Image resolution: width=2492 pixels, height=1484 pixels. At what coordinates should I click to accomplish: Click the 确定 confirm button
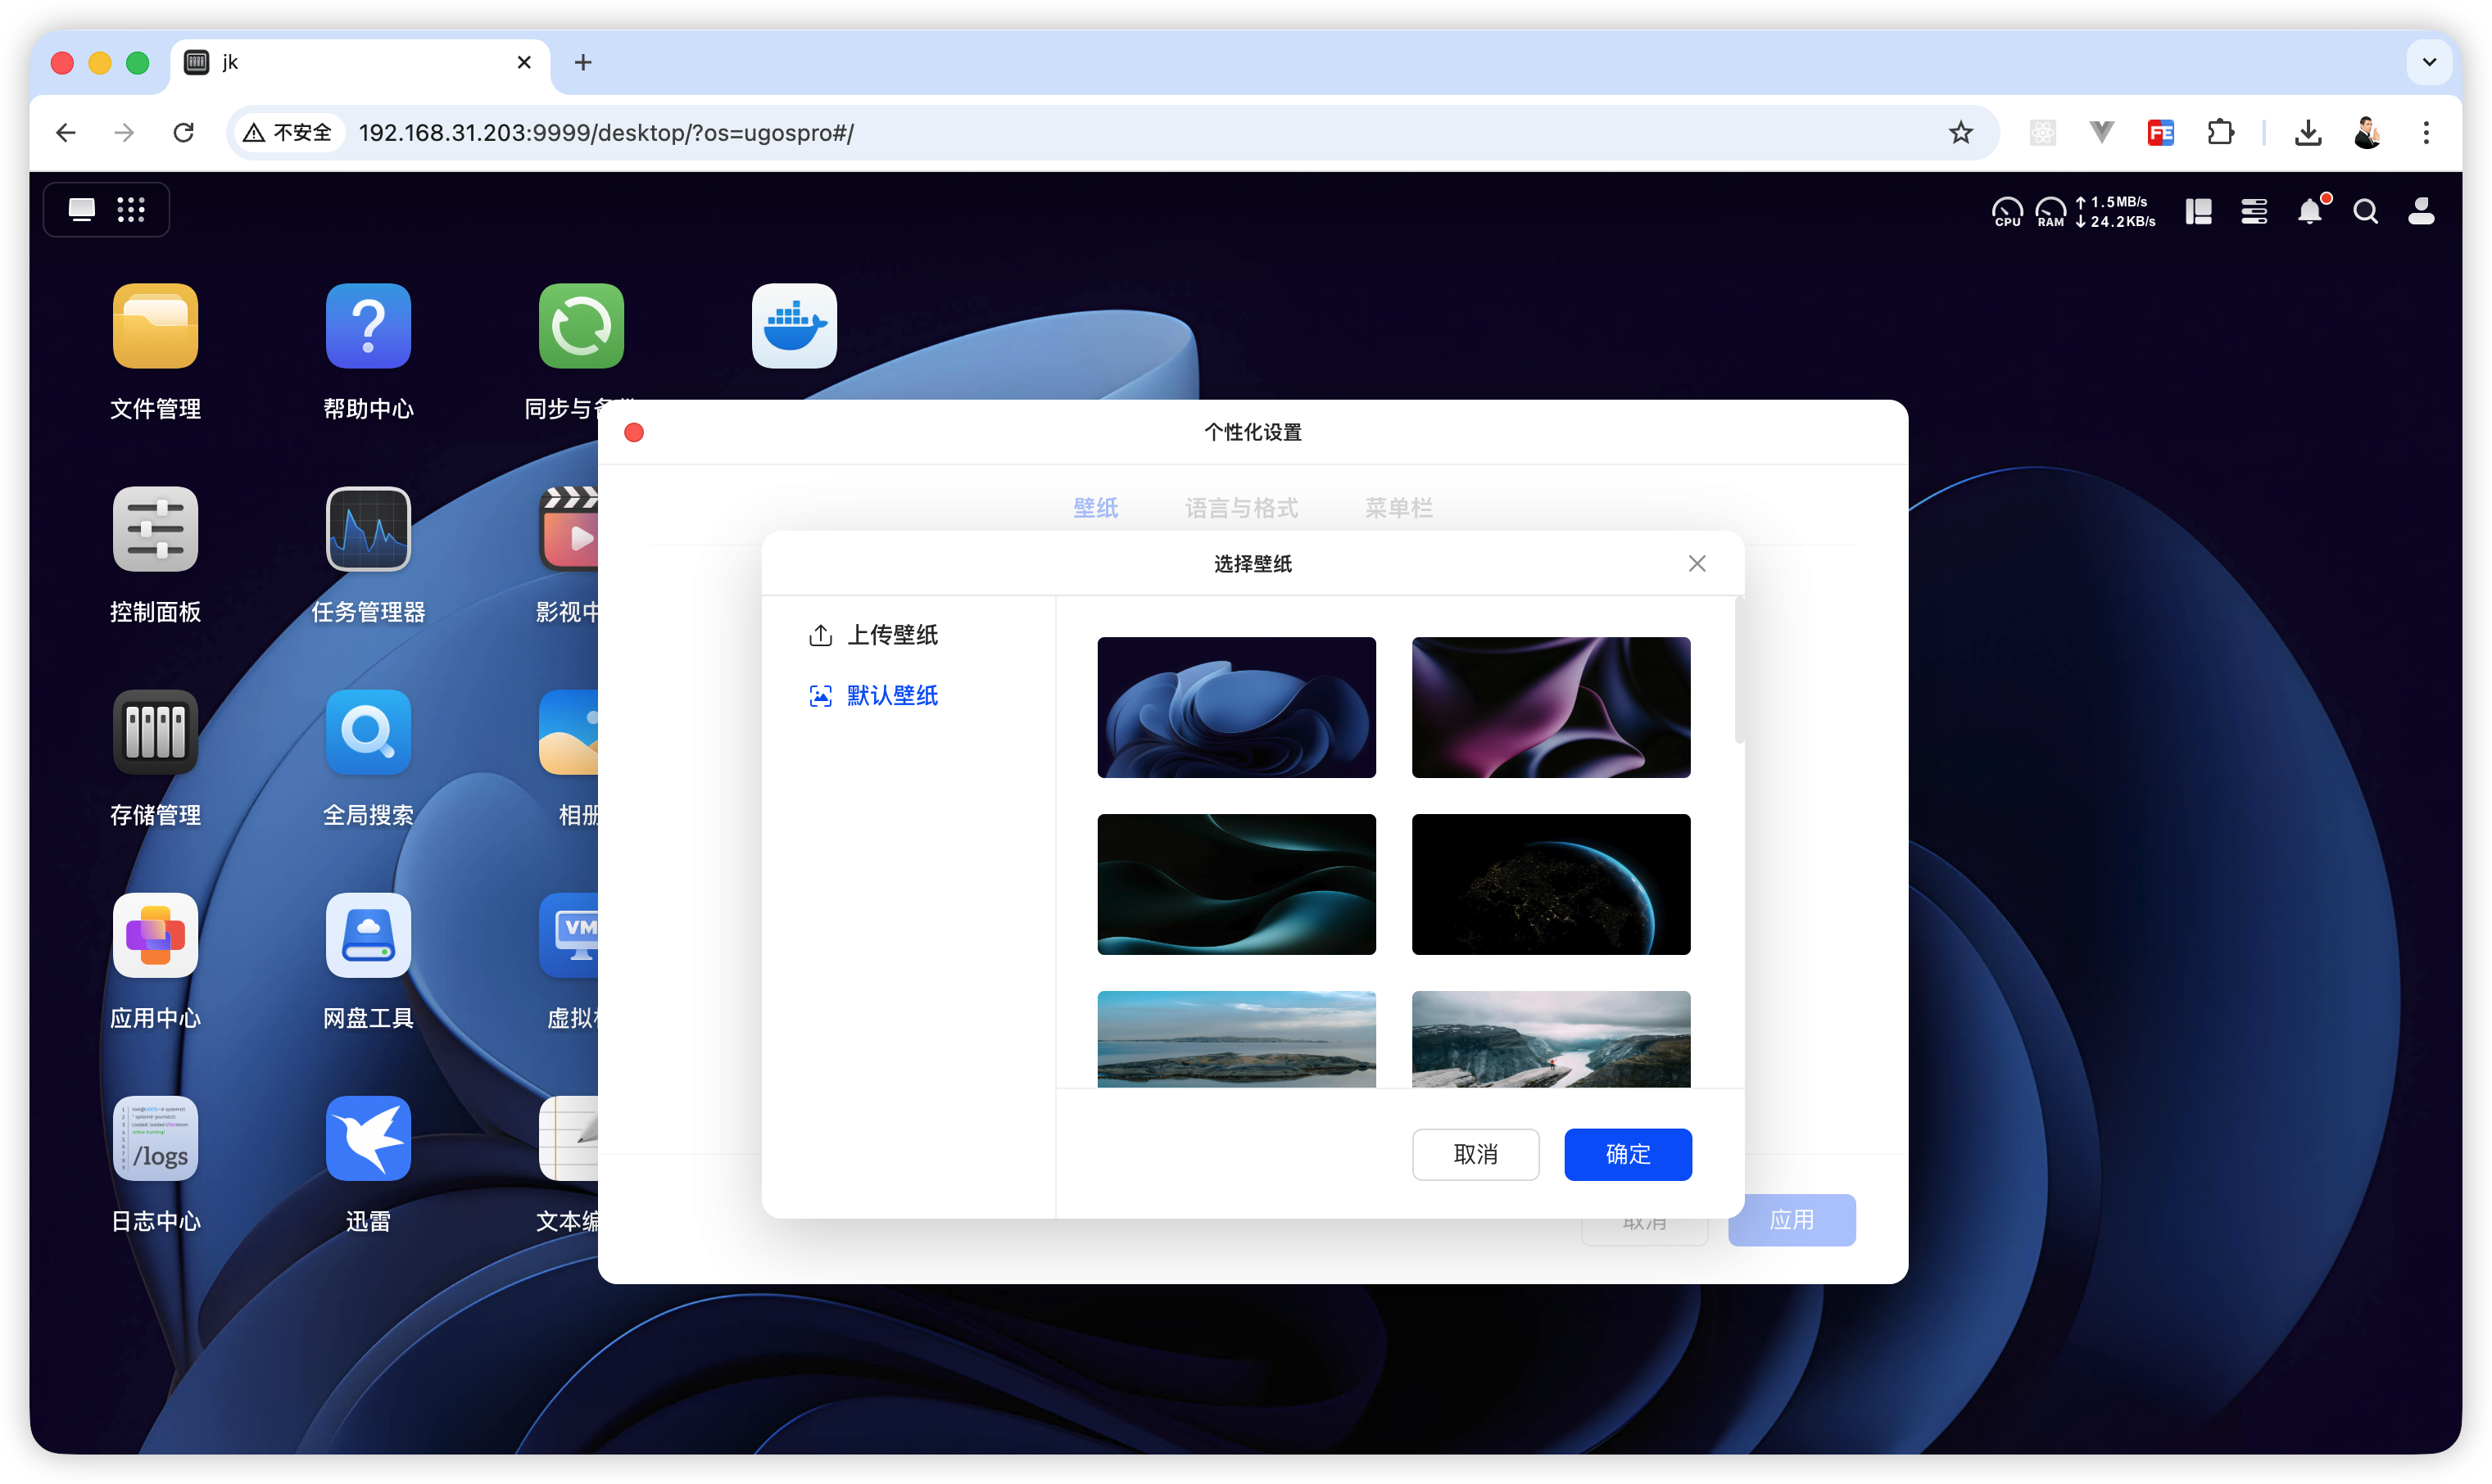click(x=1627, y=1154)
